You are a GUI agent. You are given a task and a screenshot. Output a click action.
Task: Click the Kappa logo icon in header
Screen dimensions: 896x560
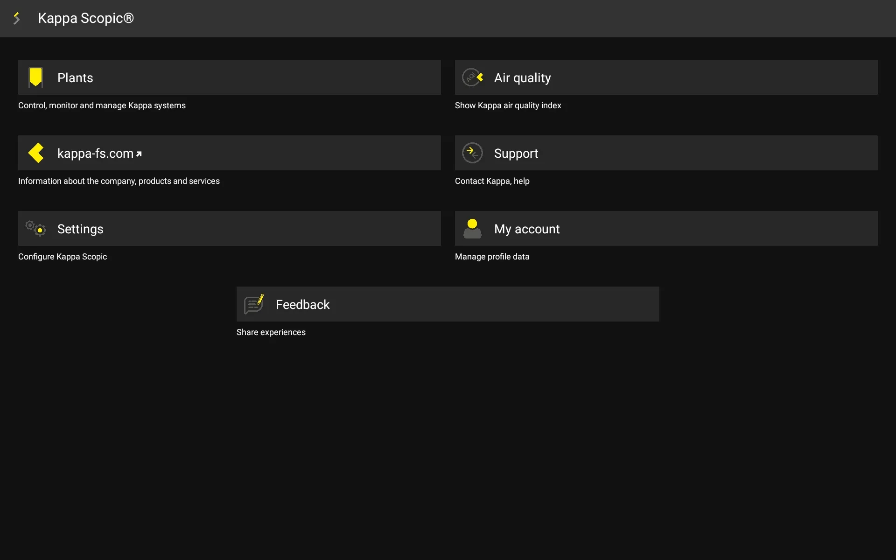pyautogui.click(x=17, y=18)
